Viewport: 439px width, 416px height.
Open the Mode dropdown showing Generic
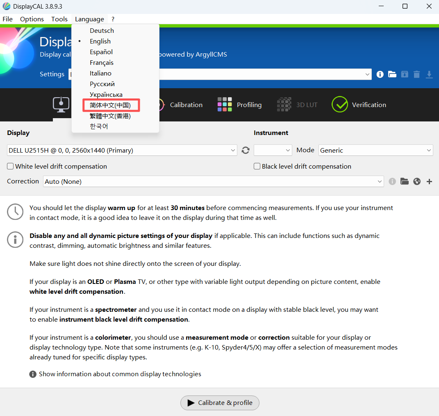click(x=375, y=150)
